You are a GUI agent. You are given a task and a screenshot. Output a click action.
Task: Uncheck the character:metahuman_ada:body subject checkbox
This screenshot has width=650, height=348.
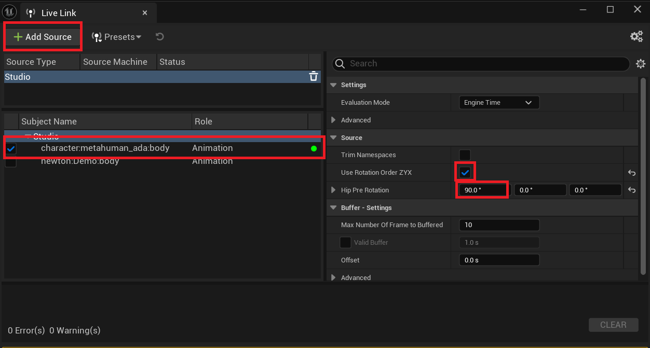pyautogui.click(x=11, y=148)
